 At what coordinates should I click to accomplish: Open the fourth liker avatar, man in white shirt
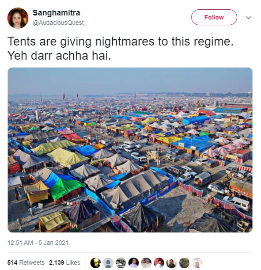pos(133,263)
